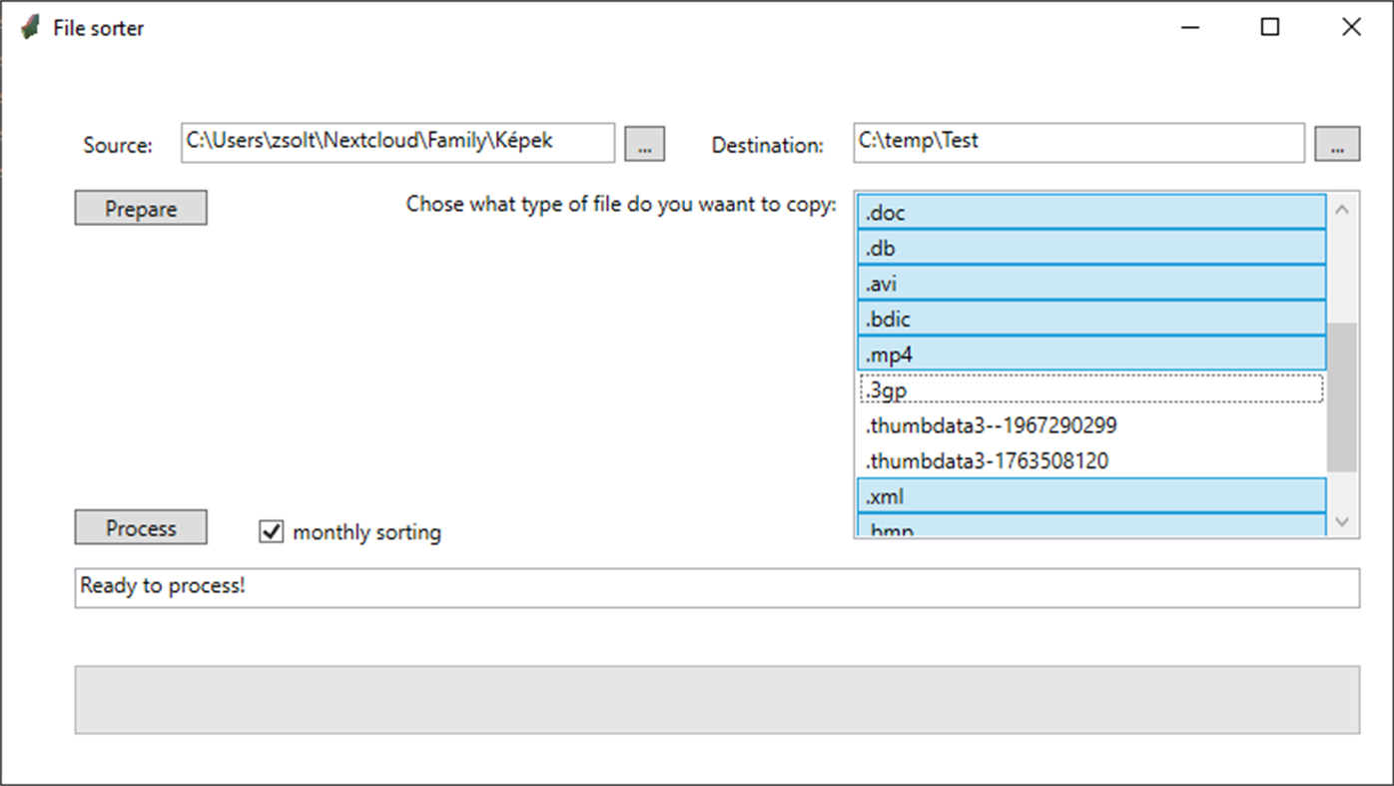Deselect the .doc file type
Viewport: 1394px width, 786px height.
tap(1088, 212)
